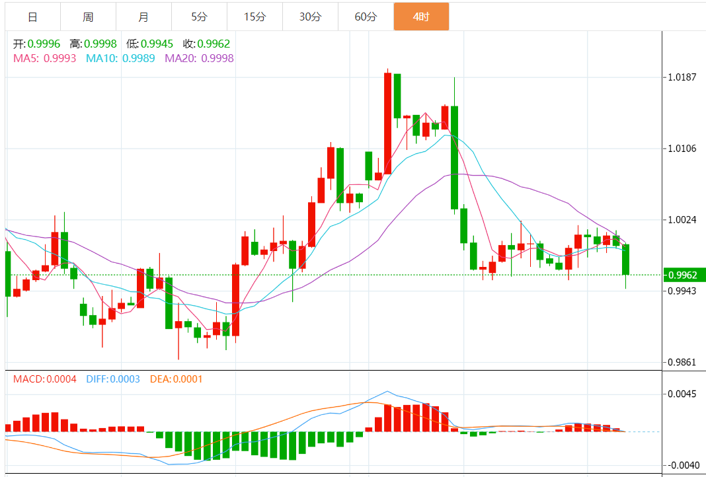Screen dimensions: 706x477
Task: Switch to the 60分 interval tab
Action: point(366,17)
